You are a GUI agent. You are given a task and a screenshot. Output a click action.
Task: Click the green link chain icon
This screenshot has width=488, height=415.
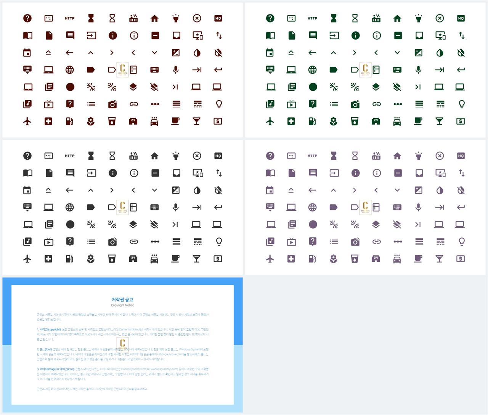tap(377, 104)
